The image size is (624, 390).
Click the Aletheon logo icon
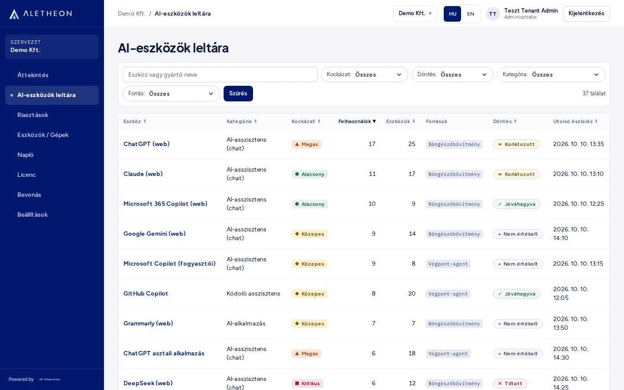click(x=14, y=14)
